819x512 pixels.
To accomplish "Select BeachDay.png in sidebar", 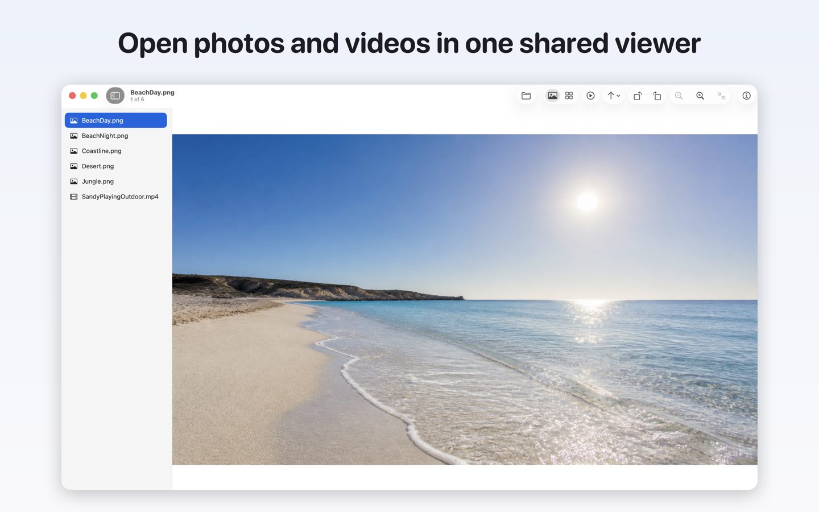I will [116, 120].
